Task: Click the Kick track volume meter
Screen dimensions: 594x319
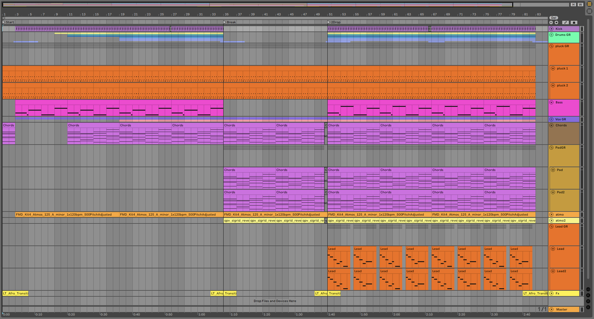Action: point(582,29)
